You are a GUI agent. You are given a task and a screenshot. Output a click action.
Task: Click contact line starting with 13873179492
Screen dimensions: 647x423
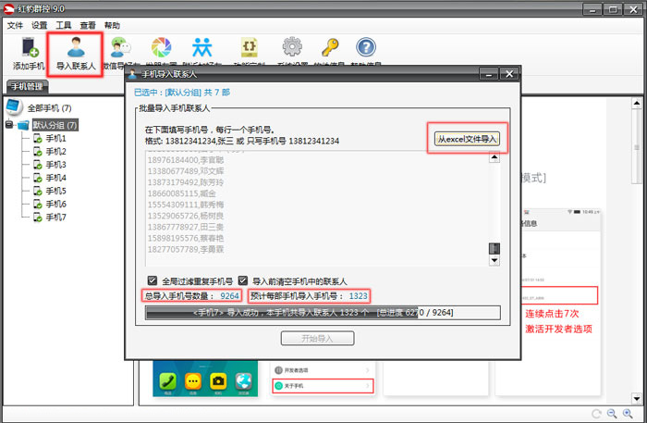(186, 182)
